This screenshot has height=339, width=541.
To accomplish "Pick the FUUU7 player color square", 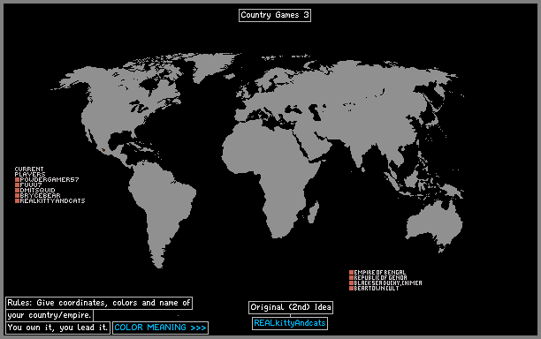I will click(17, 185).
